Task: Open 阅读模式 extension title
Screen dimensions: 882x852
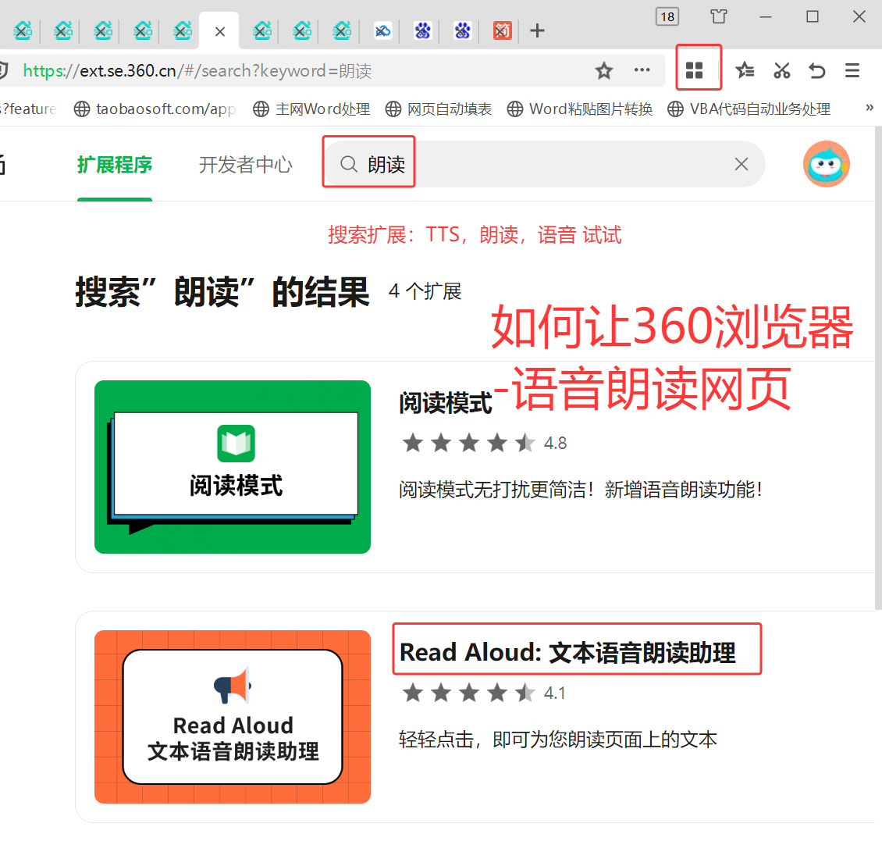Action: pyautogui.click(x=445, y=403)
